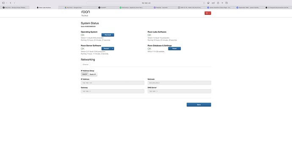Click the Soundiiz tab favicon
Image resolution: width=292 pixels, height=164 pixels.
(154, 8)
